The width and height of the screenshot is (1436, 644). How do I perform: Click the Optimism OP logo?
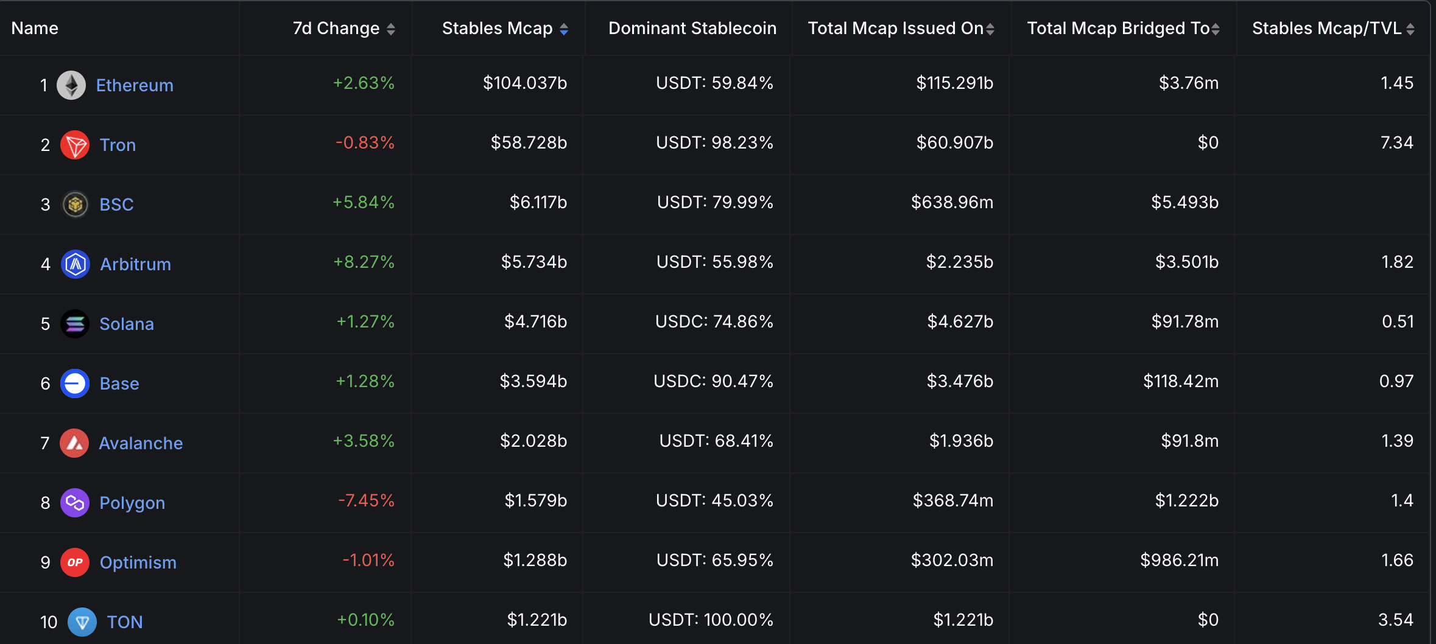(x=74, y=562)
